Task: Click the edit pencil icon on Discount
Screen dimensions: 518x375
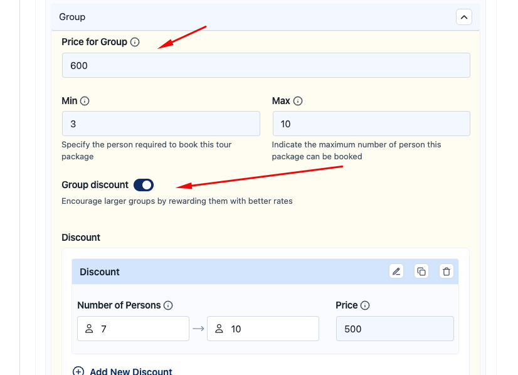Action: click(x=396, y=272)
